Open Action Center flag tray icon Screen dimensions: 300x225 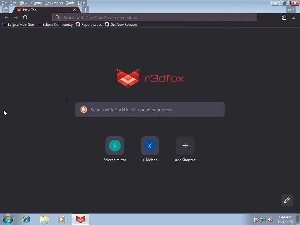tap(256, 219)
